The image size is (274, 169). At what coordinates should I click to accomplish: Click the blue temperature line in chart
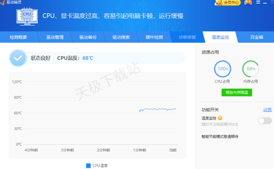pos(158,110)
